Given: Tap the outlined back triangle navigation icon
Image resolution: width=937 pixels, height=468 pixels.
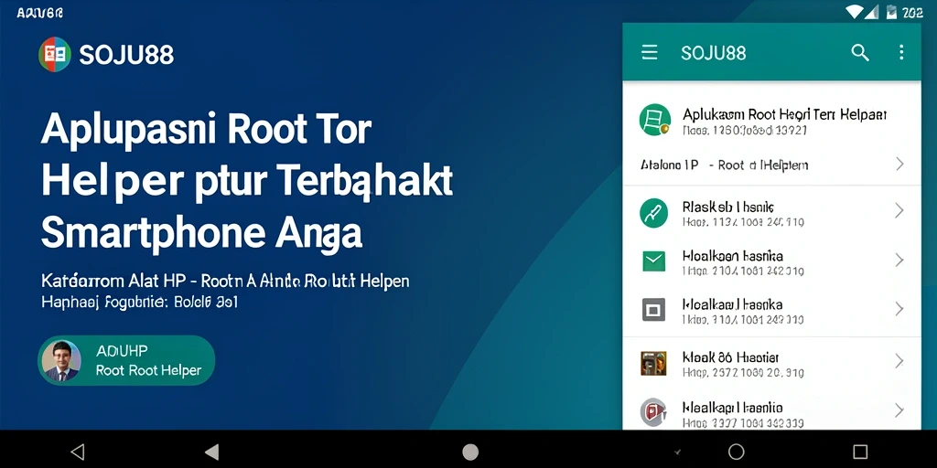Looking at the screenshot, I should pos(78,452).
